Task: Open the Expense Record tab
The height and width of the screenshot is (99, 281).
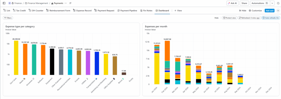Action: pos(82,11)
